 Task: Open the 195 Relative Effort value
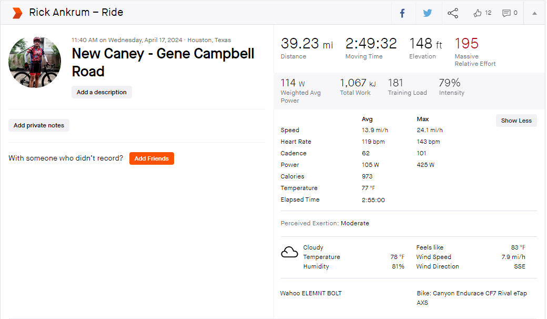tap(467, 44)
